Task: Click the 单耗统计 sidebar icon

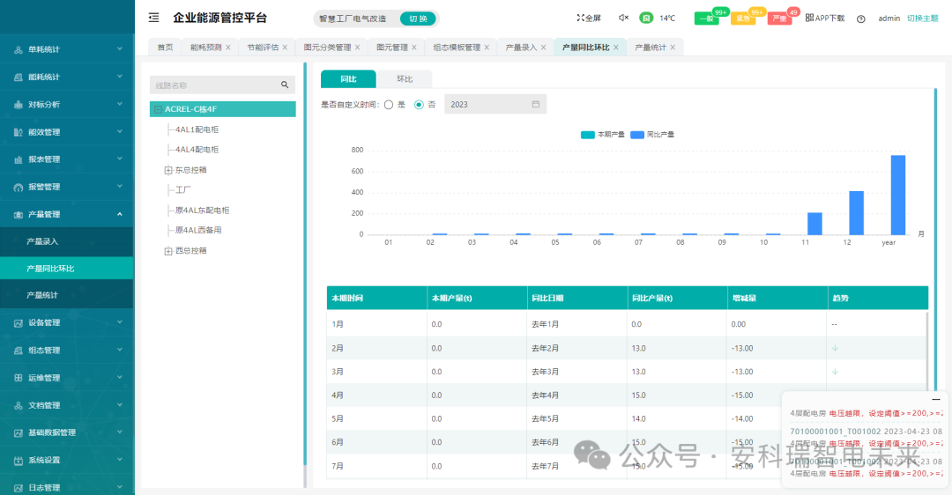Action: (x=19, y=49)
